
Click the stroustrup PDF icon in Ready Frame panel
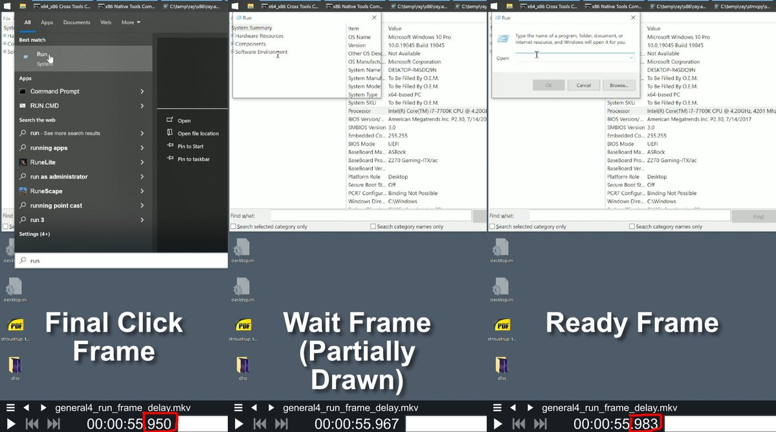click(x=502, y=325)
